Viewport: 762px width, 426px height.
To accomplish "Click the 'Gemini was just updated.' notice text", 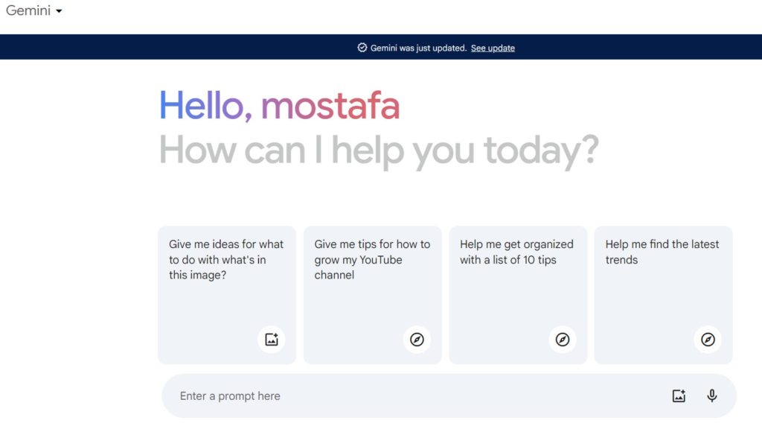I will pyautogui.click(x=418, y=48).
